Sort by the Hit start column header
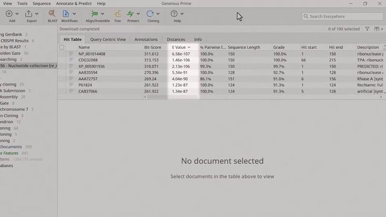386x217 pixels. coord(309,47)
